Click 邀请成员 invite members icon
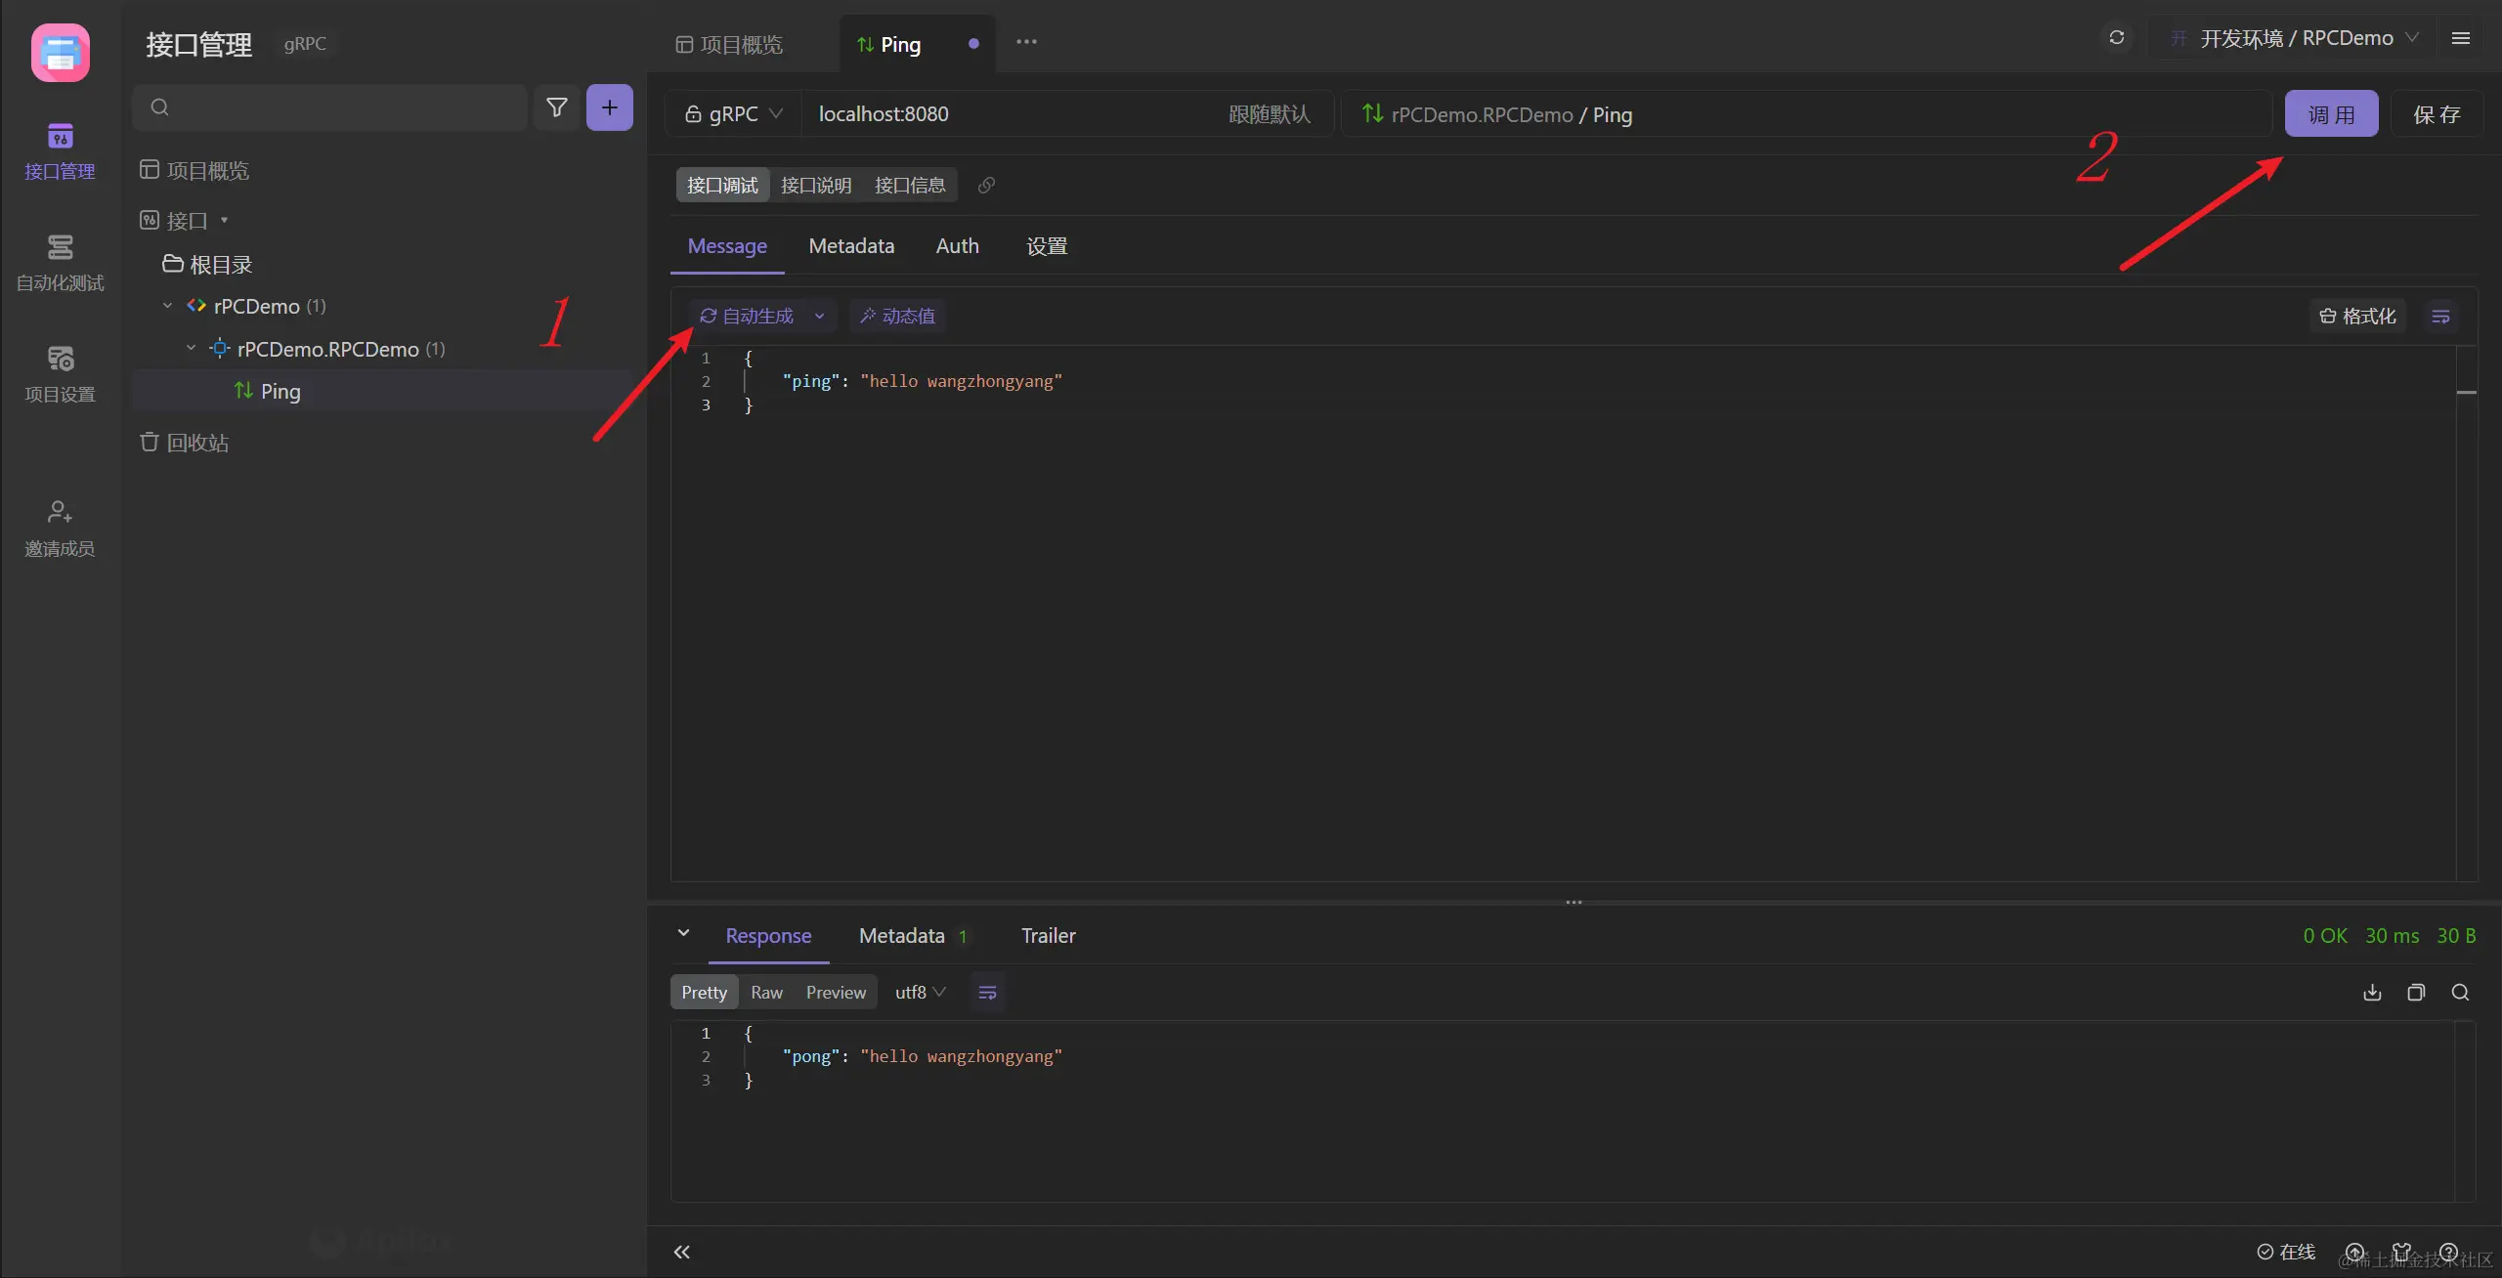 60,528
